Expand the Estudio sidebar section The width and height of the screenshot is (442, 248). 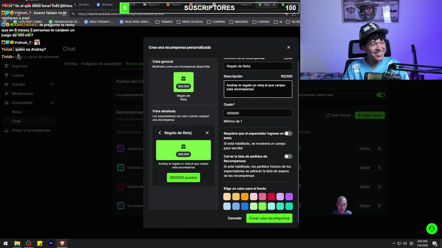pos(52,84)
